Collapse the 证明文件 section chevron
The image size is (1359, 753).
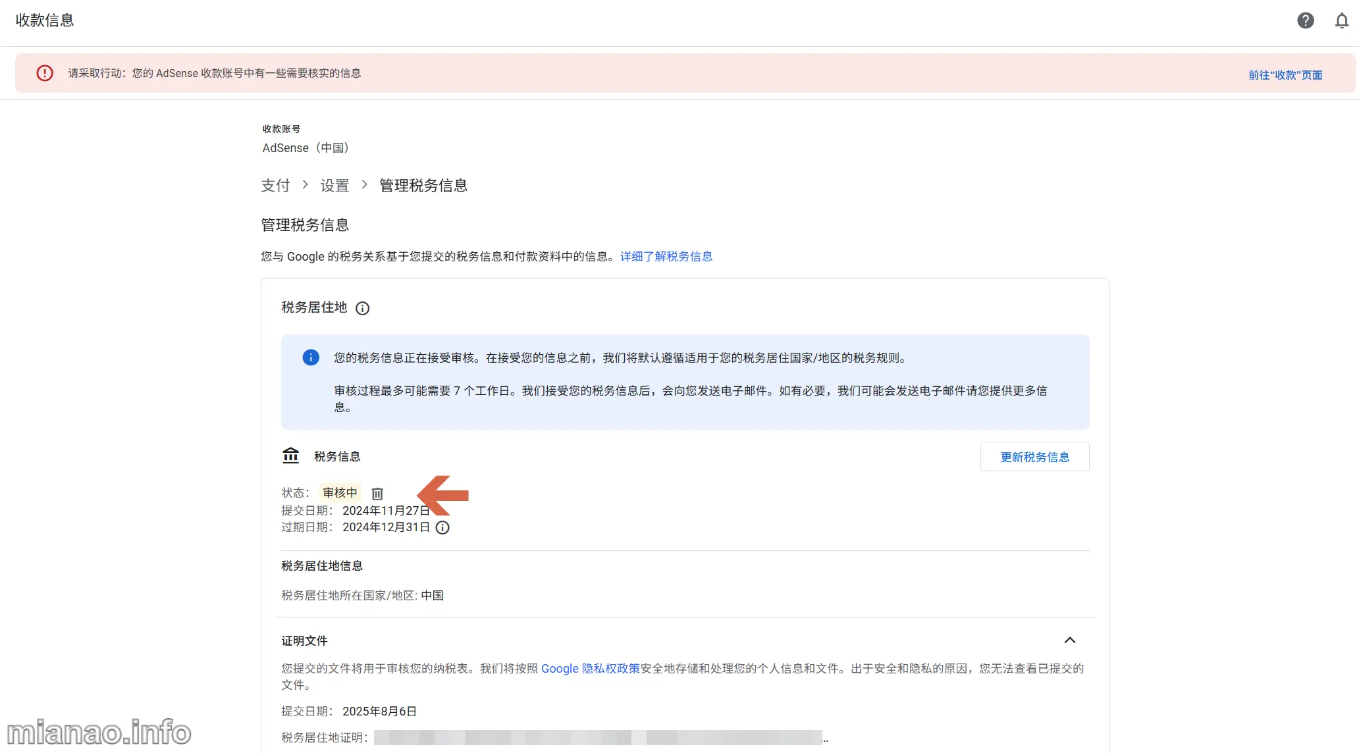click(x=1069, y=640)
